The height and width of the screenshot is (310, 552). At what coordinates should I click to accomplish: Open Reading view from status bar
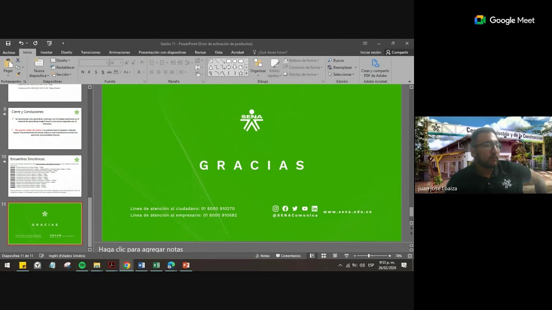click(x=335, y=256)
